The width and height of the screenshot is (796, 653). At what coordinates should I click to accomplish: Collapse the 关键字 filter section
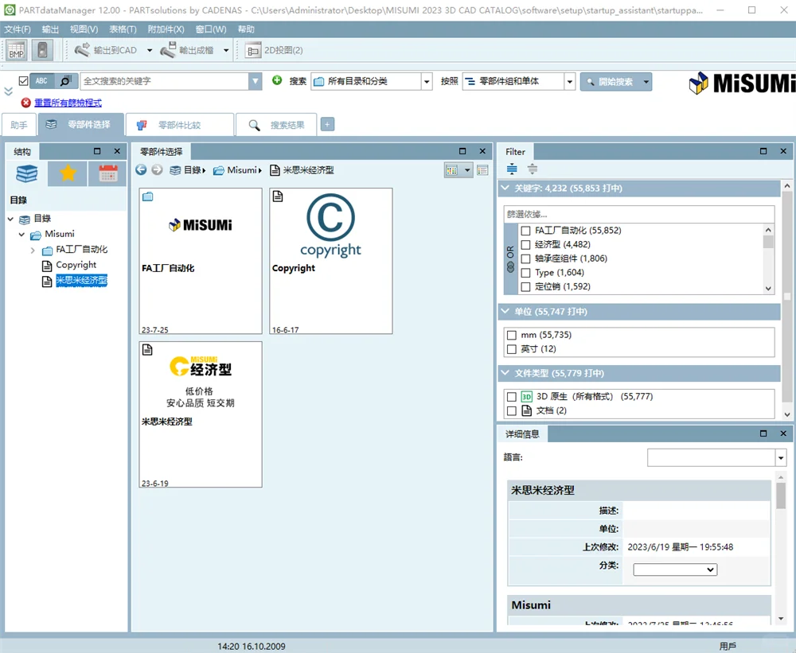505,189
